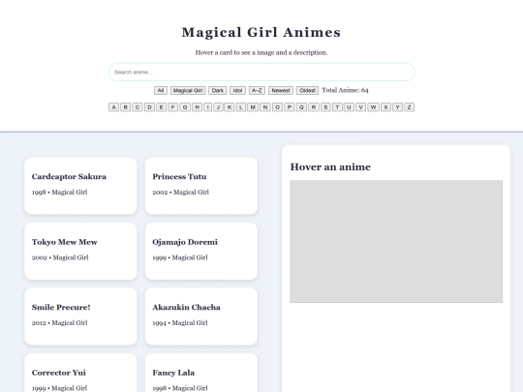Image resolution: width=523 pixels, height=392 pixels.
Task: Jump to letter D
Action: pos(149,107)
